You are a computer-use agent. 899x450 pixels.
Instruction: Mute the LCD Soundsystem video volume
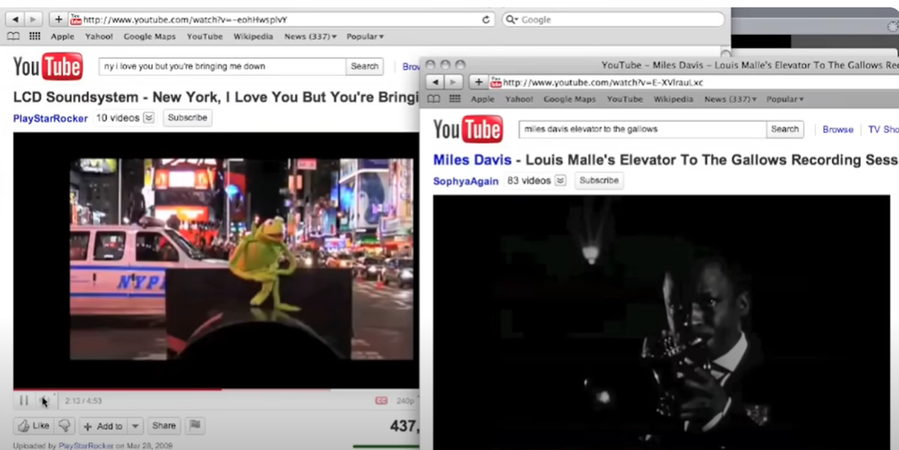point(45,400)
